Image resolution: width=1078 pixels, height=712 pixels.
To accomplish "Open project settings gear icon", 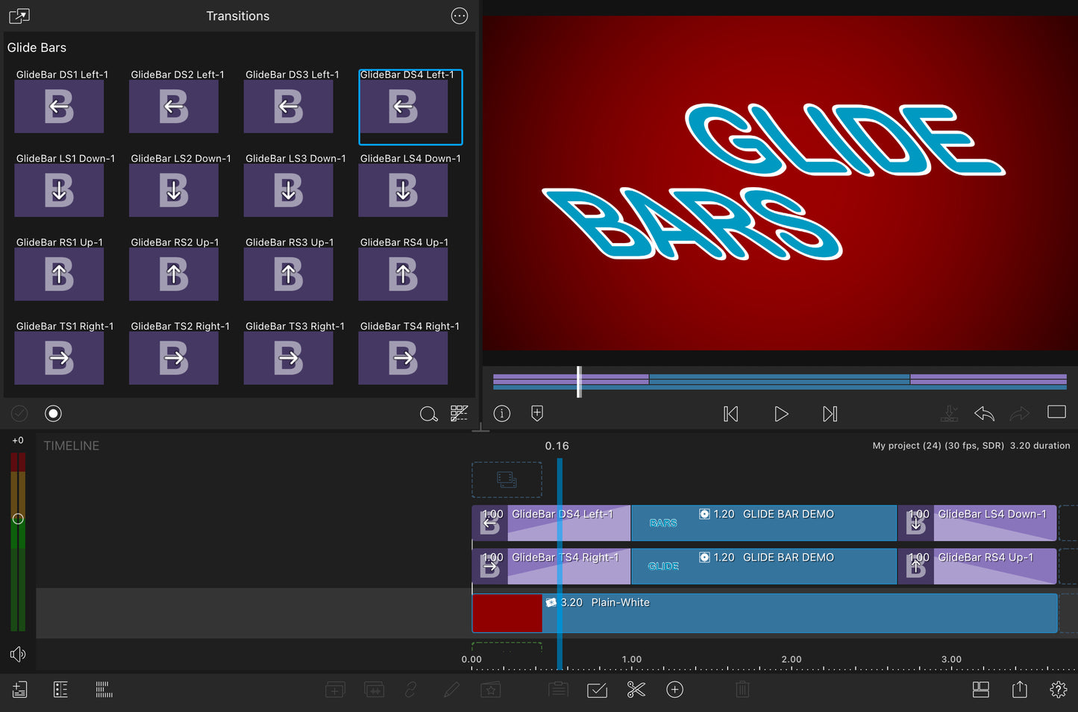I will coord(1058,690).
